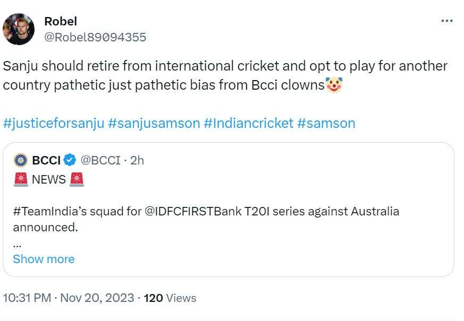464x321 pixels.
Task: Click the @Robel89094355 handle
Action: click(95, 37)
